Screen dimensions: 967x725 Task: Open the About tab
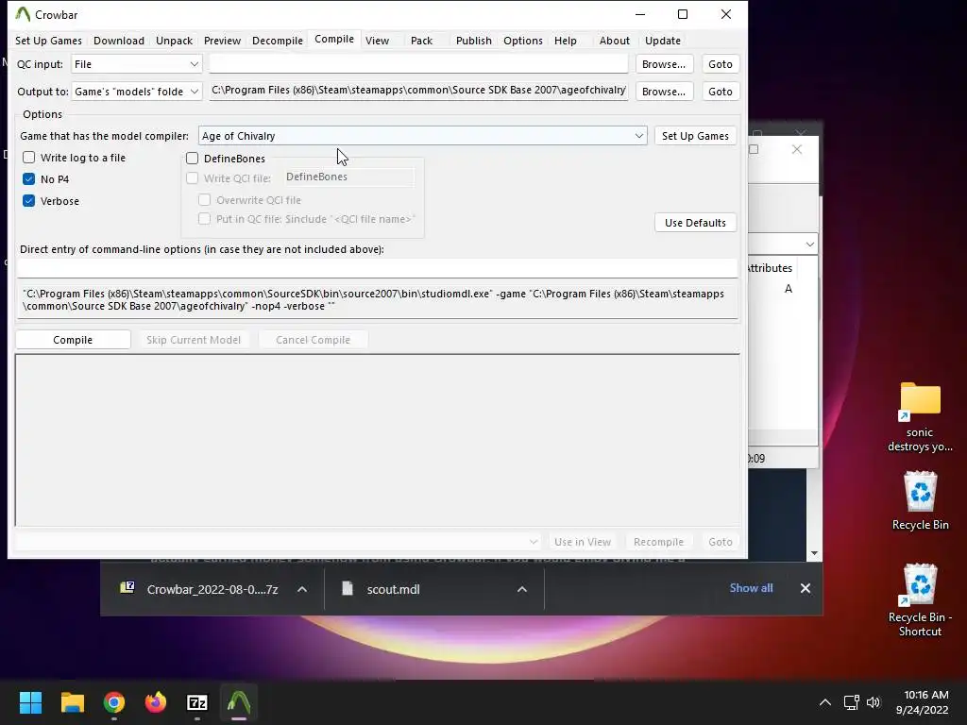614,41
